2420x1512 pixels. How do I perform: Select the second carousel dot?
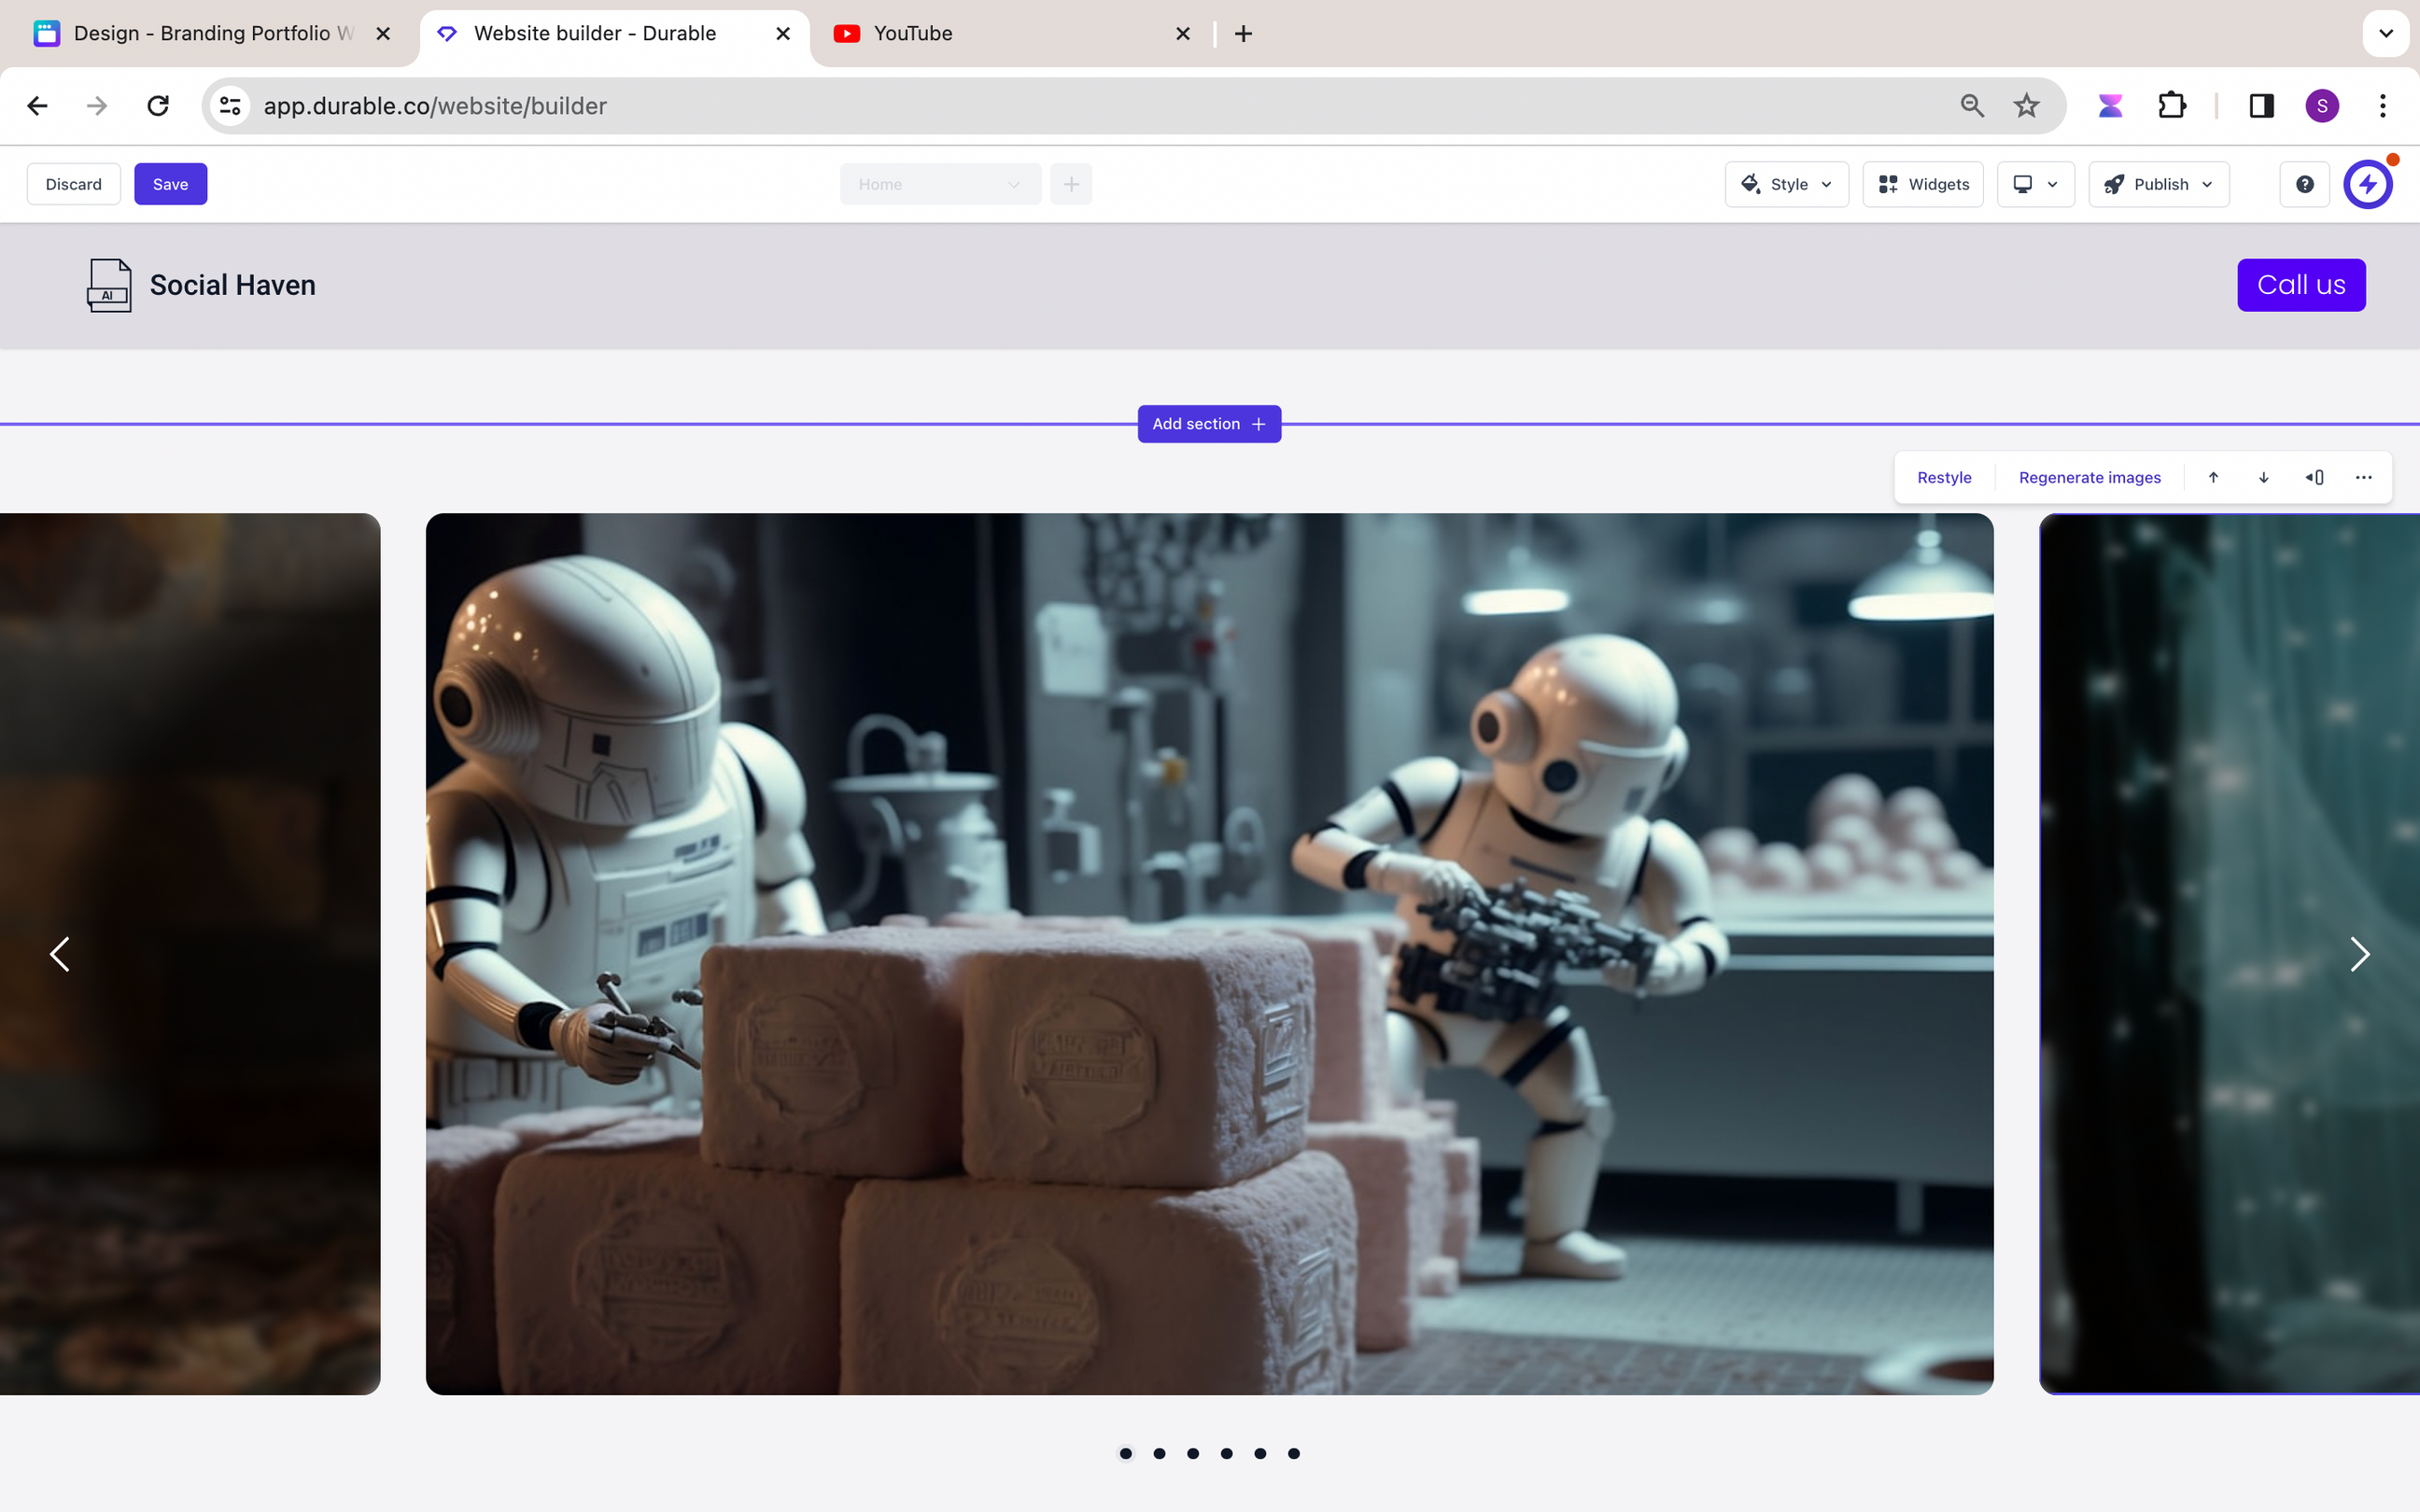[1159, 1454]
